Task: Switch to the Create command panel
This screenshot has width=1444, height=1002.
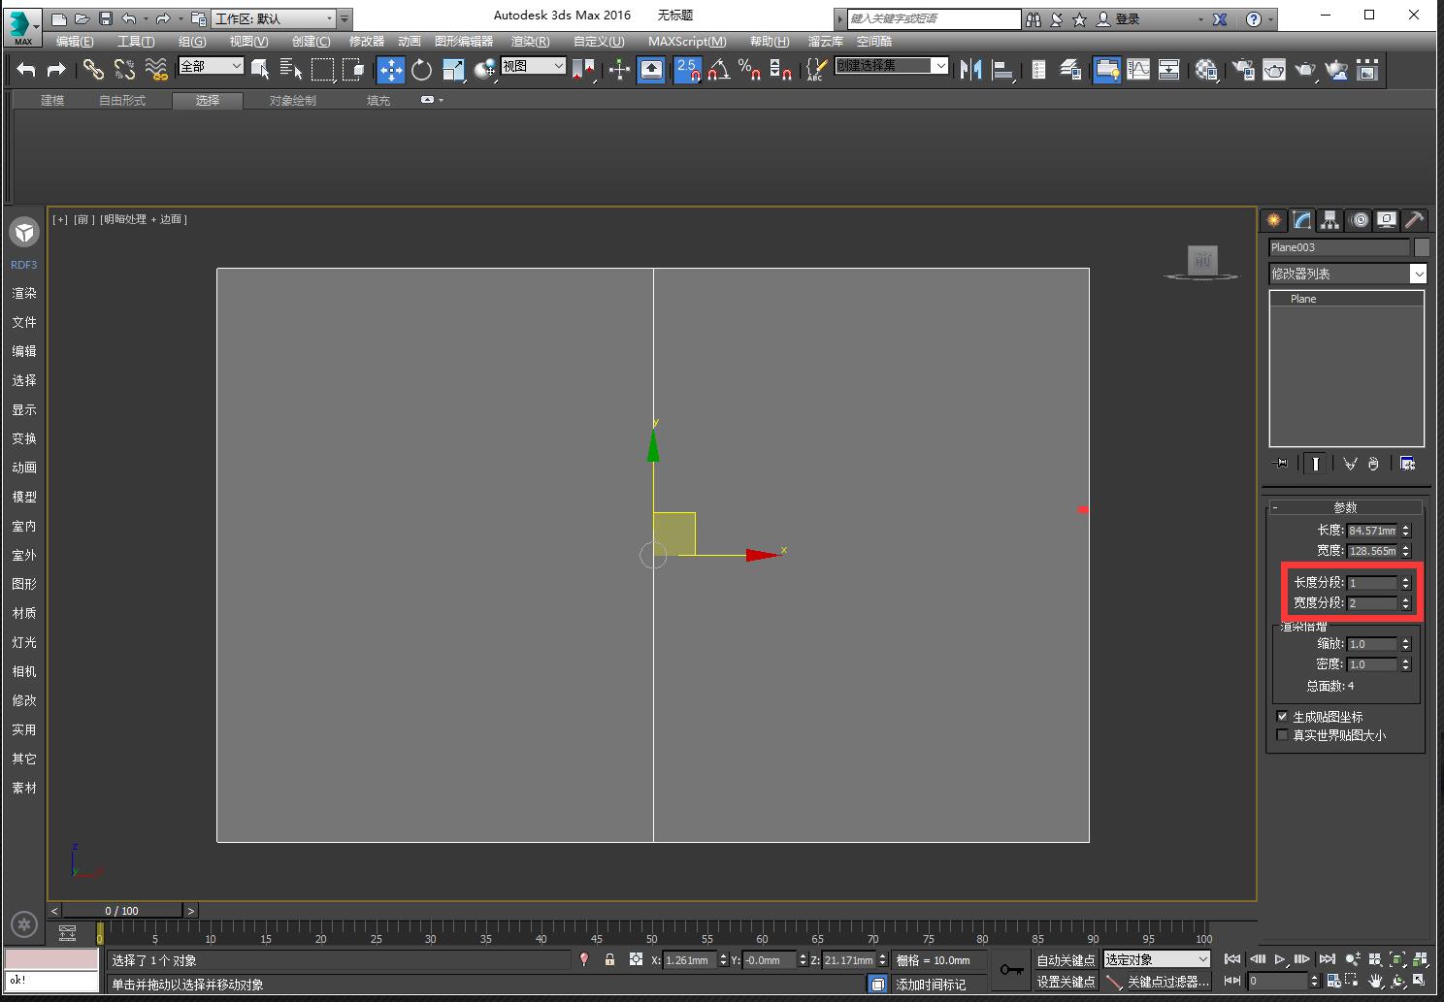Action: pos(1273,220)
